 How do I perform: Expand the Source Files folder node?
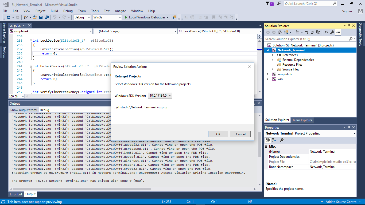coord(273,69)
